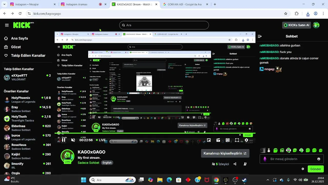Open Steam from the taskbar
This screenshot has width=328, height=185.
coord(244,180)
